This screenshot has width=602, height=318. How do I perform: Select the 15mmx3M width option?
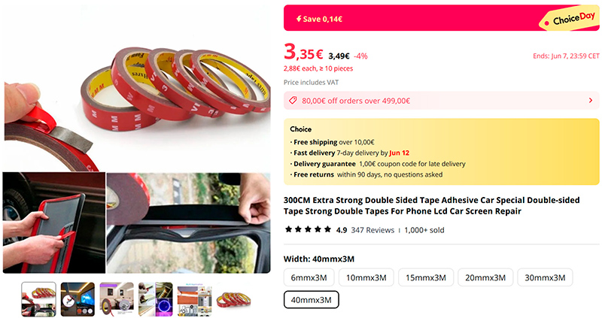(x=427, y=277)
